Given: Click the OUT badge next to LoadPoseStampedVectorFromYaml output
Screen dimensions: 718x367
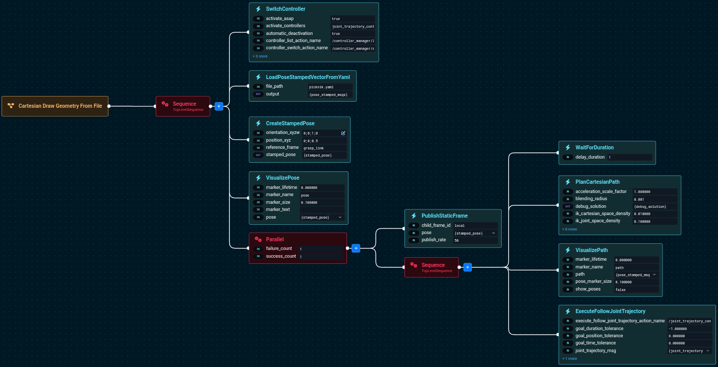Looking at the screenshot, I should [x=258, y=94].
